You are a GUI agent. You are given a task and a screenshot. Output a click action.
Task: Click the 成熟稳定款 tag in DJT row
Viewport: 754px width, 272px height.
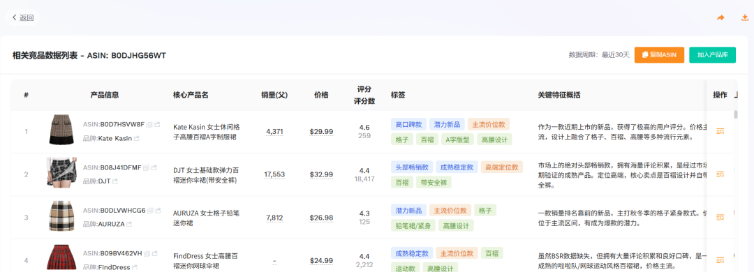[457, 167]
